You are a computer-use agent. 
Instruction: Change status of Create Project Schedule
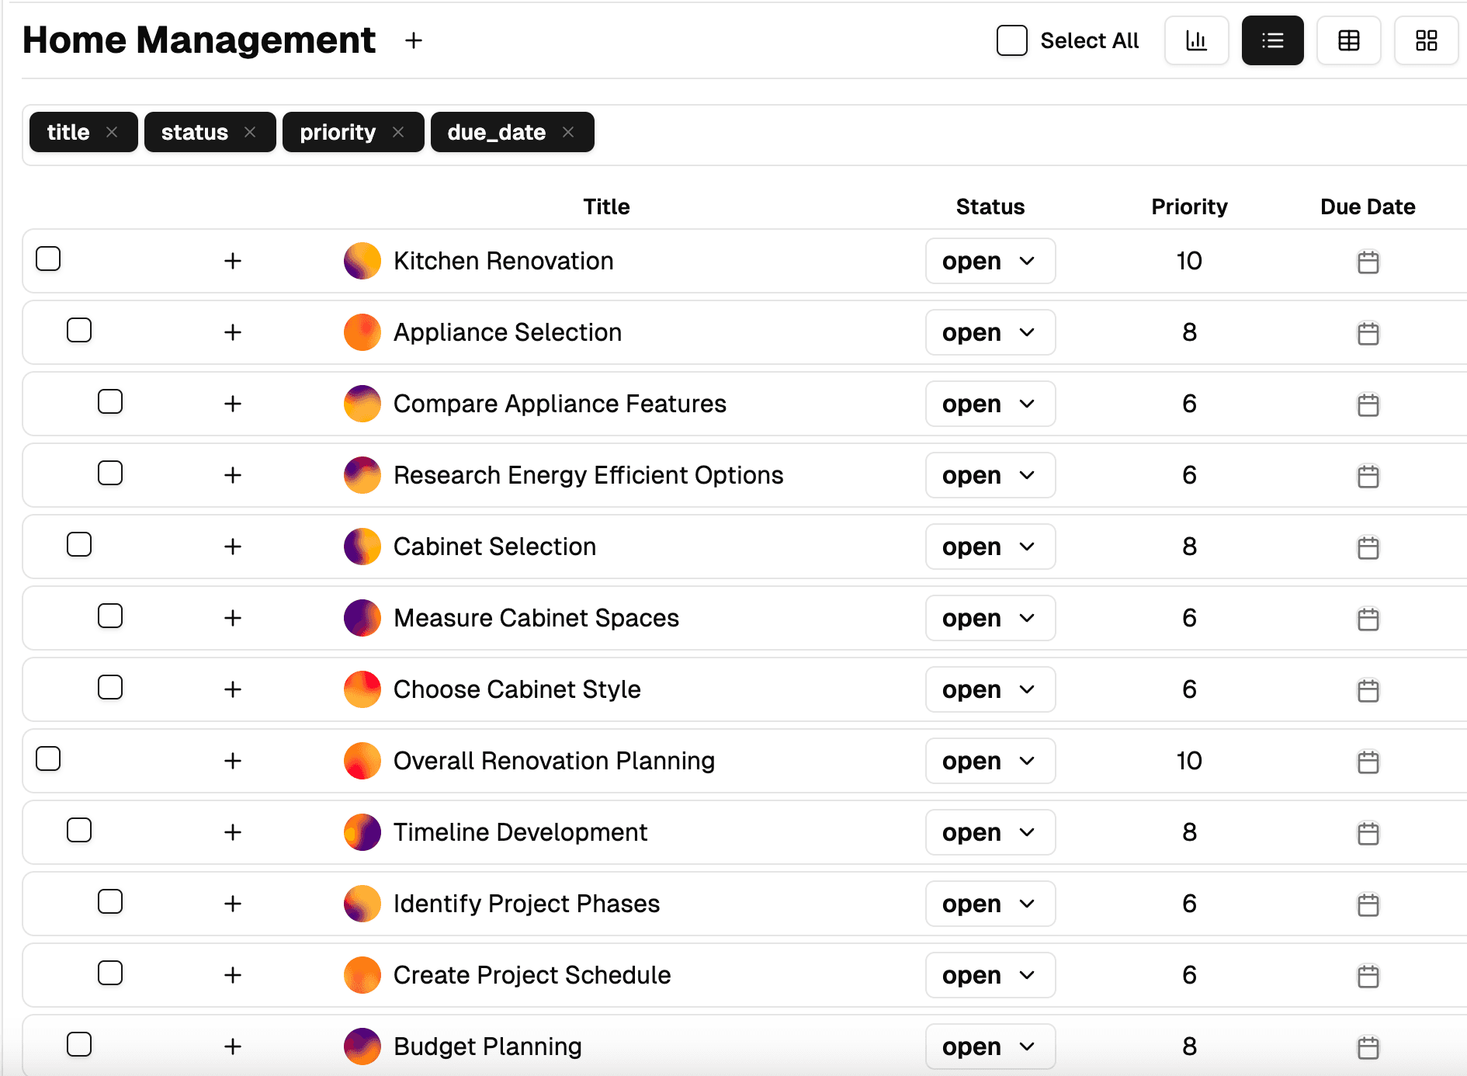990,975
